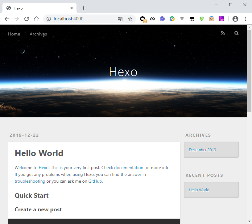Go to the browser home page
The width and height of the screenshot is (252, 224).
pos(36,19)
